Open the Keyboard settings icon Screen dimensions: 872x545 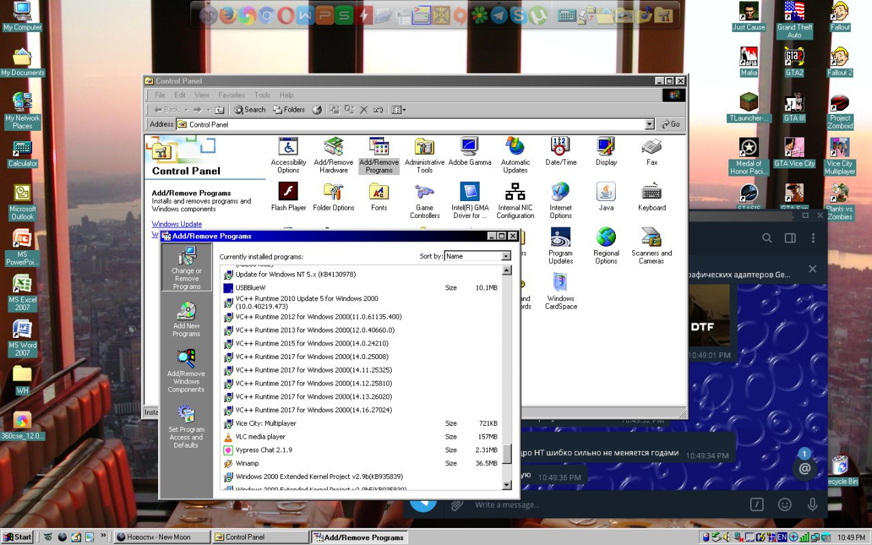coord(651,196)
